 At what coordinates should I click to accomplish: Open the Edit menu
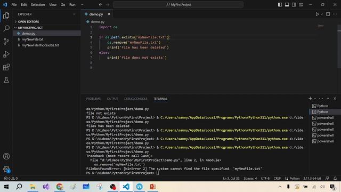(23, 5)
